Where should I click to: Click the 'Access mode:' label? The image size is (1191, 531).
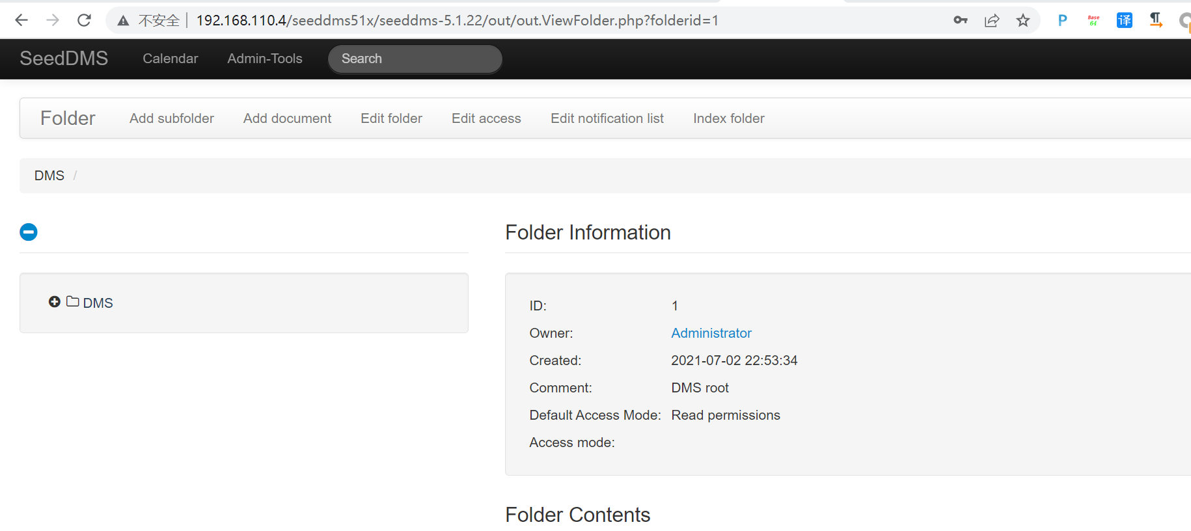pos(572,442)
